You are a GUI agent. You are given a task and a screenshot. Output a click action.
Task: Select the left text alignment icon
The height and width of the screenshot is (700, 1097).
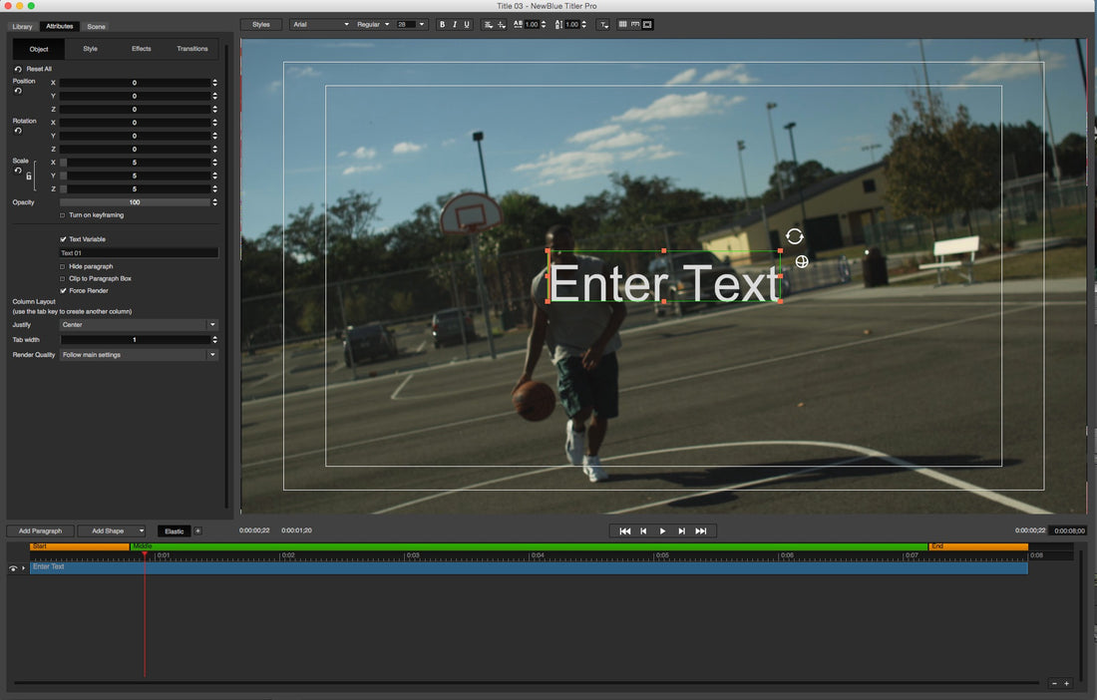[488, 24]
